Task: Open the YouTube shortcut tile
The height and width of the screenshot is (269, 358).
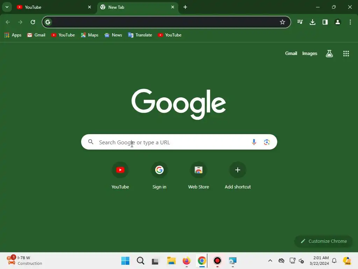Action: coord(120,175)
